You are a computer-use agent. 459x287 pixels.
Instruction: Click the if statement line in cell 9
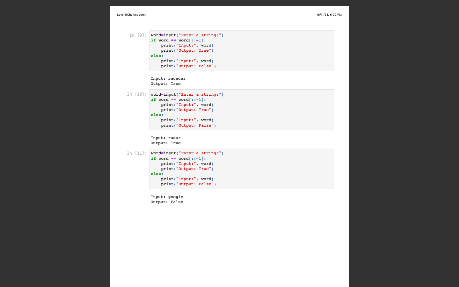(x=178, y=40)
